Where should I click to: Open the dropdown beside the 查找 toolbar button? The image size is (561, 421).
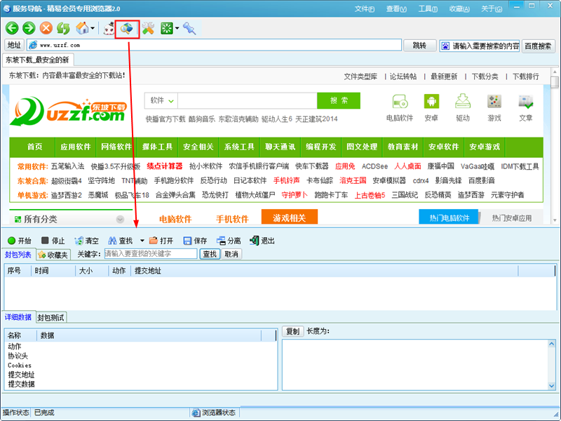(142, 241)
